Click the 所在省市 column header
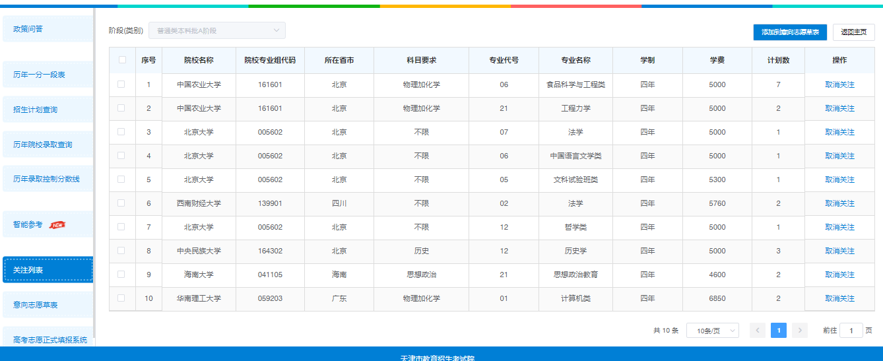Screen dimensions: 883x361 click(339, 60)
